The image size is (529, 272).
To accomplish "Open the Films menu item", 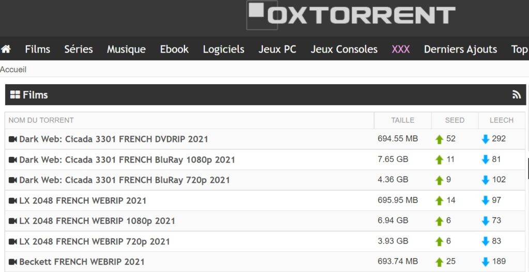I will [37, 49].
